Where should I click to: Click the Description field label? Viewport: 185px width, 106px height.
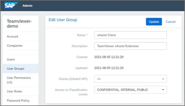(79, 46)
